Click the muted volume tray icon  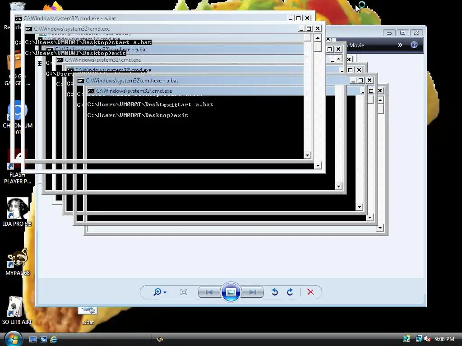(428, 339)
